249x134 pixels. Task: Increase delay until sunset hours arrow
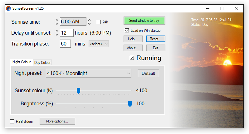pos(57,31)
